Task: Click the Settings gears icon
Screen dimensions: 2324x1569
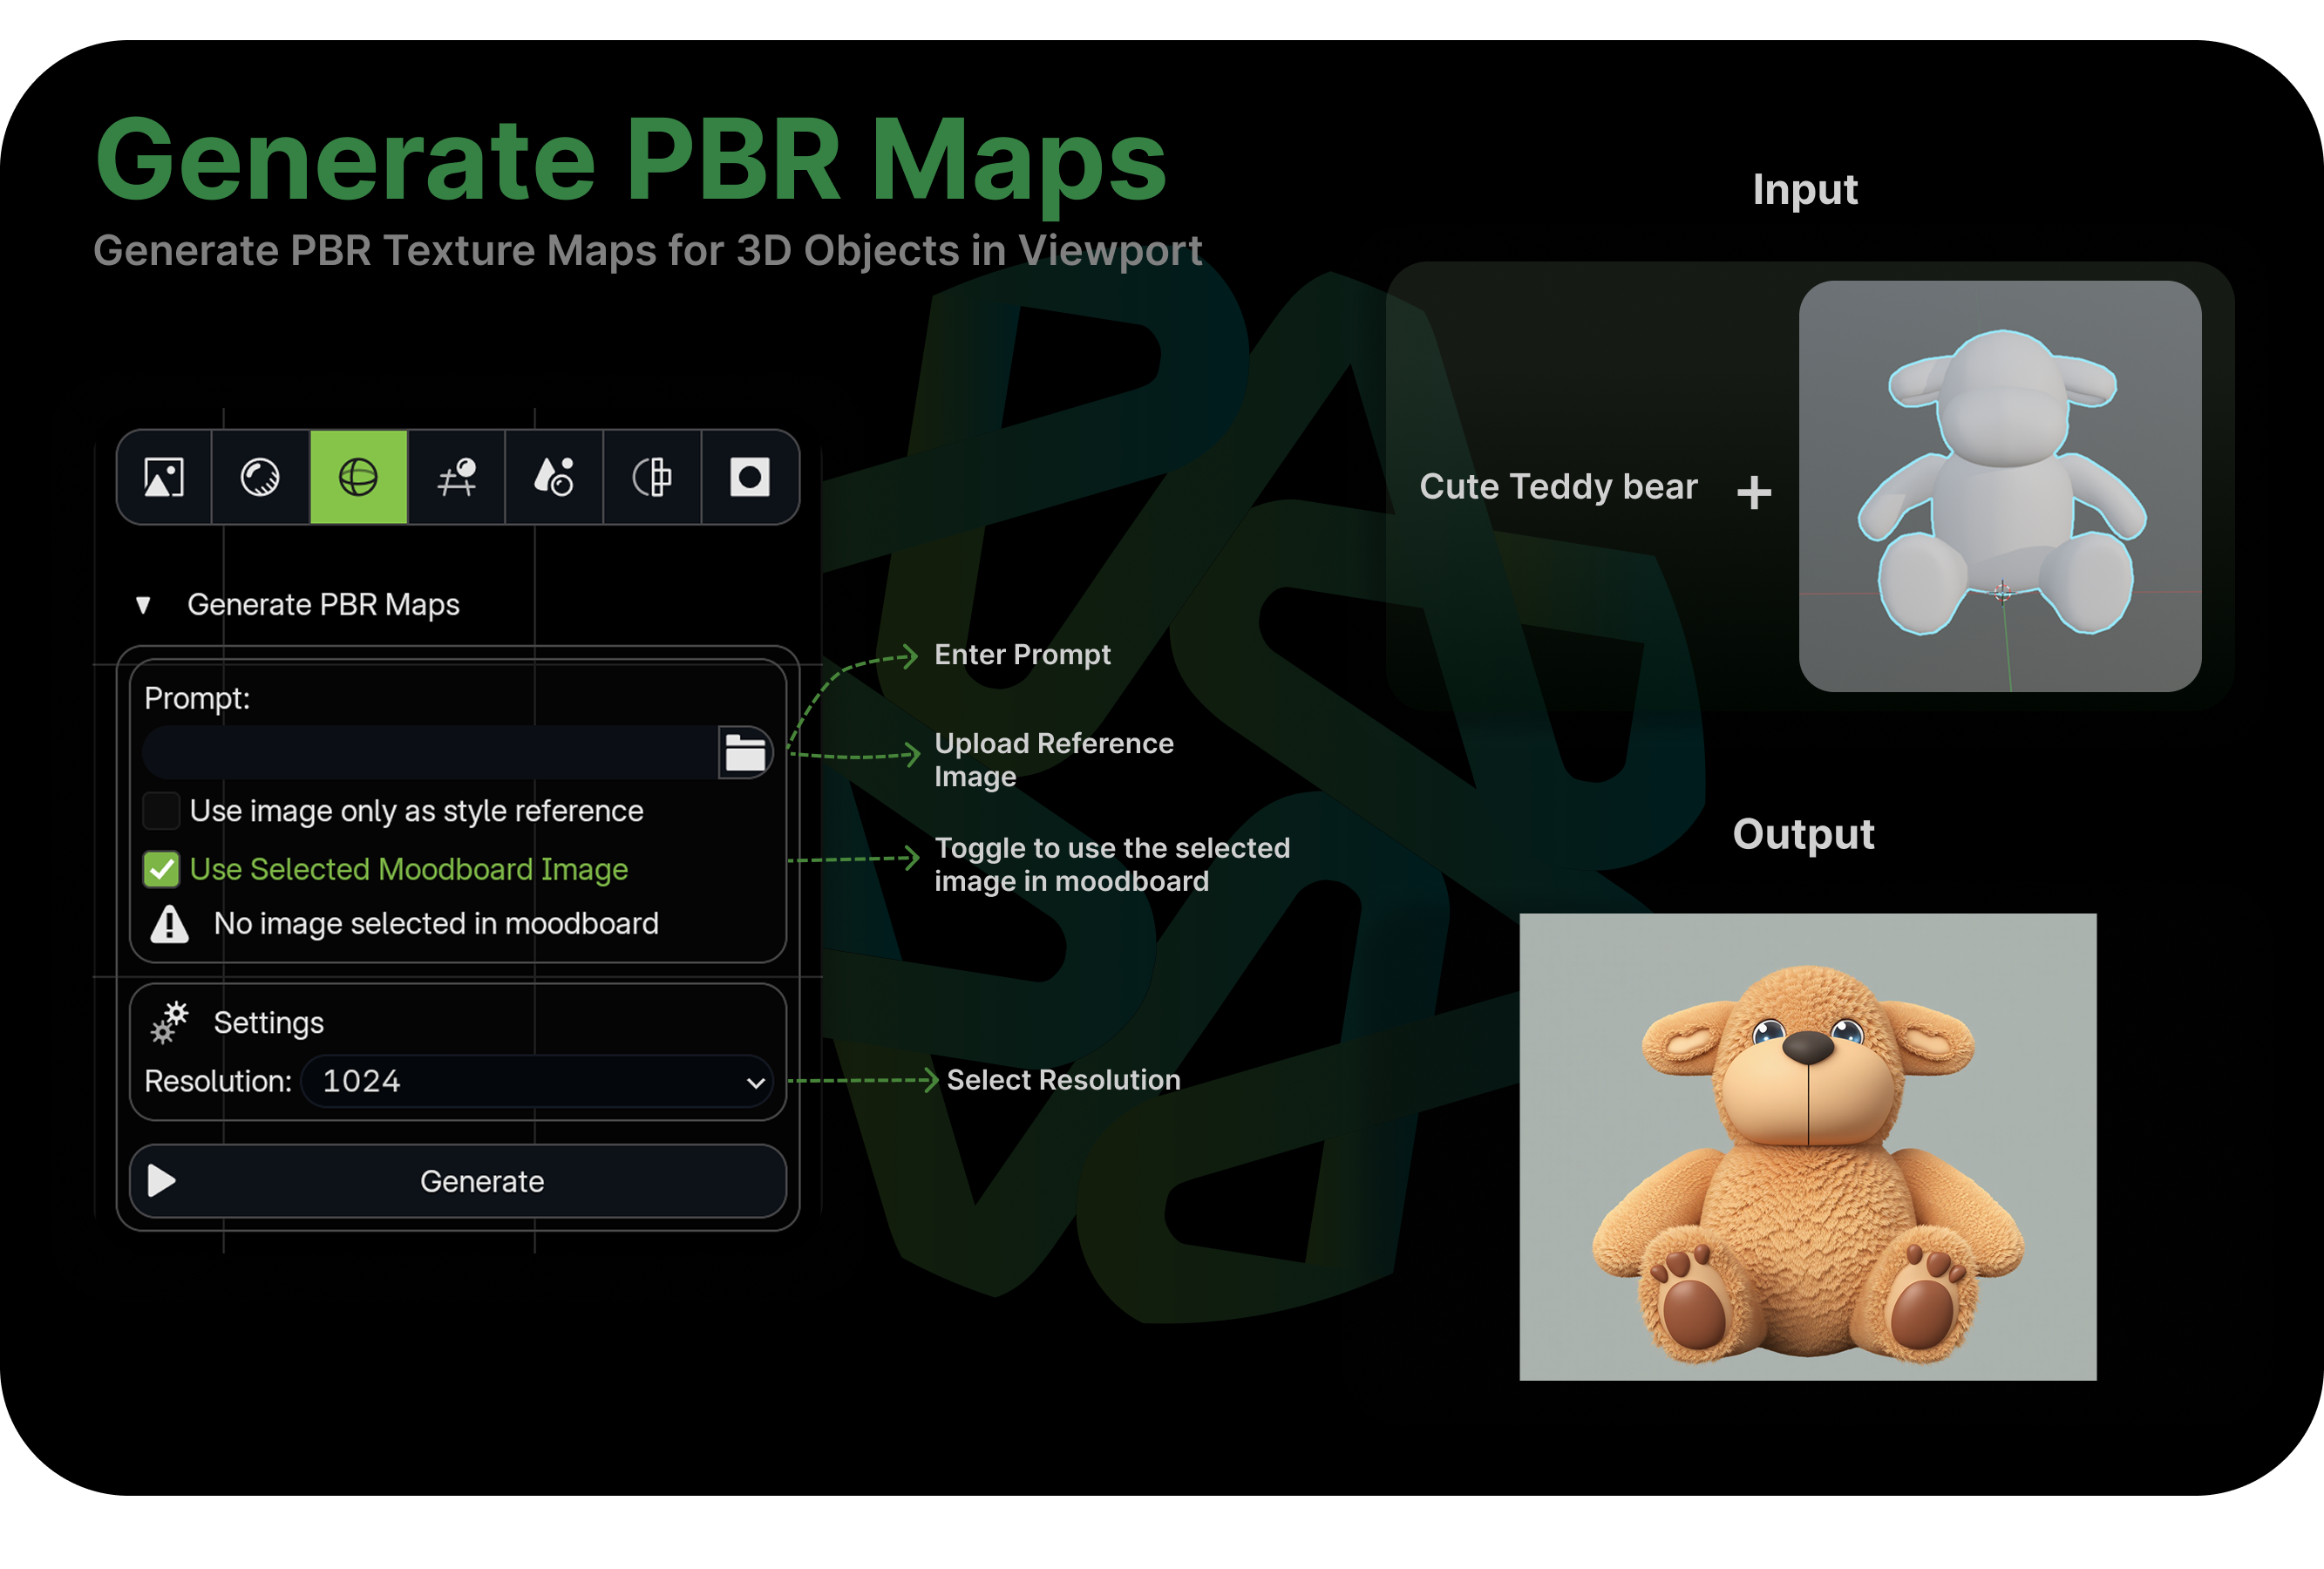Action: pyautogui.click(x=169, y=1022)
